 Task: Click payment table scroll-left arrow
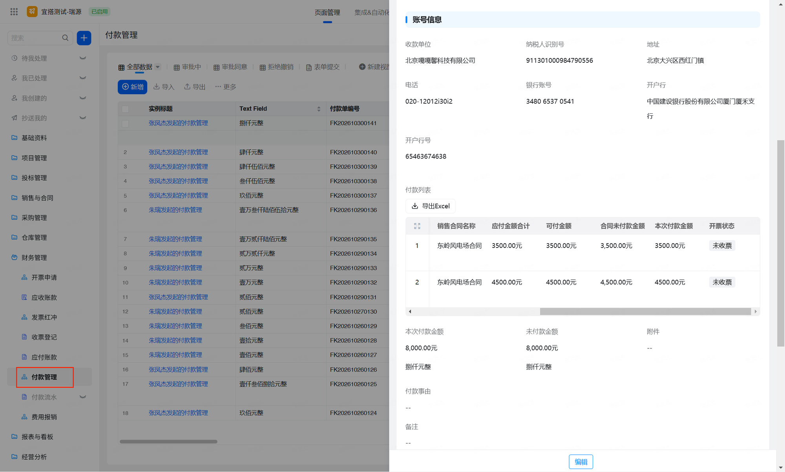[410, 312]
